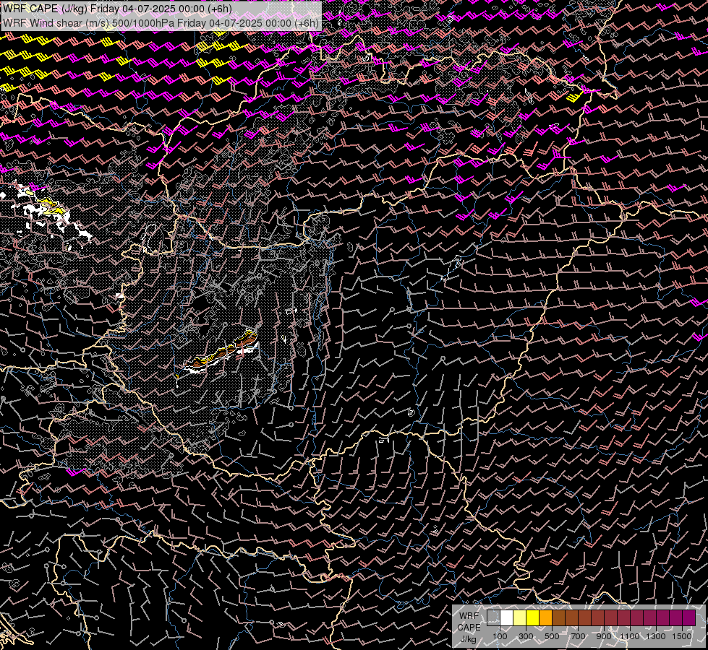Click the 300 legend label
This screenshot has width=708, height=650.
(x=526, y=636)
